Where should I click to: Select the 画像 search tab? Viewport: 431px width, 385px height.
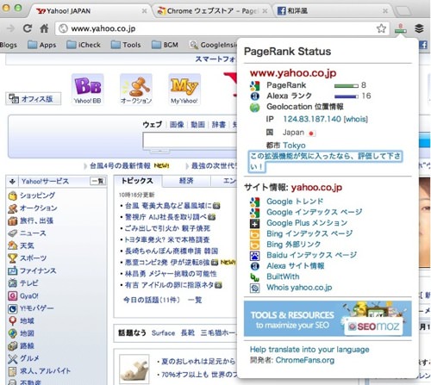coord(177,125)
